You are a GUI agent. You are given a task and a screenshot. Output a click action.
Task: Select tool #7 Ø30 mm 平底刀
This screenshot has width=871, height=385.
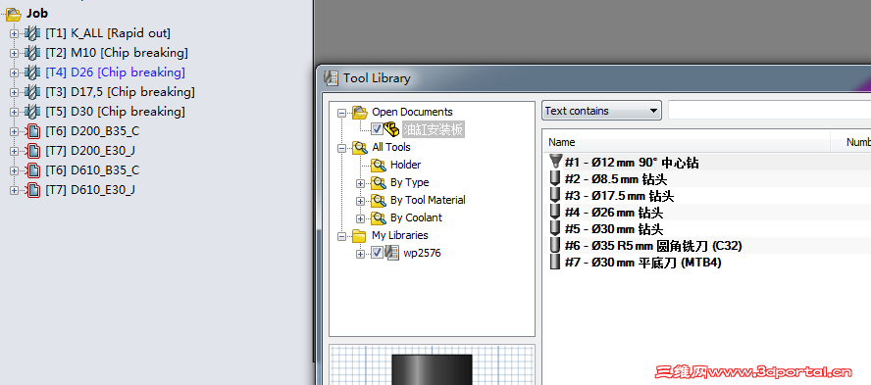tap(642, 263)
